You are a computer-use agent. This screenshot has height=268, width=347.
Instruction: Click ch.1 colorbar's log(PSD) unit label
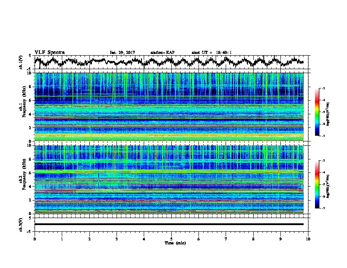click(328, 114)
